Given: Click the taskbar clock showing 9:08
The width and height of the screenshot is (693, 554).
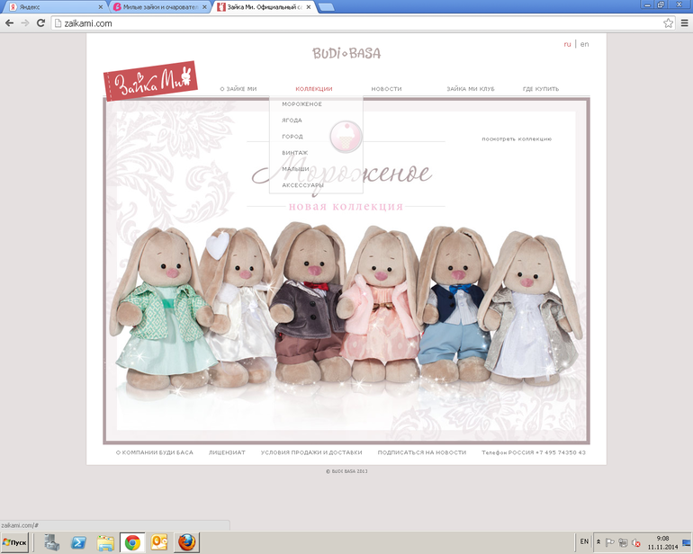Looking at the screenshot, I should (662, 542).
